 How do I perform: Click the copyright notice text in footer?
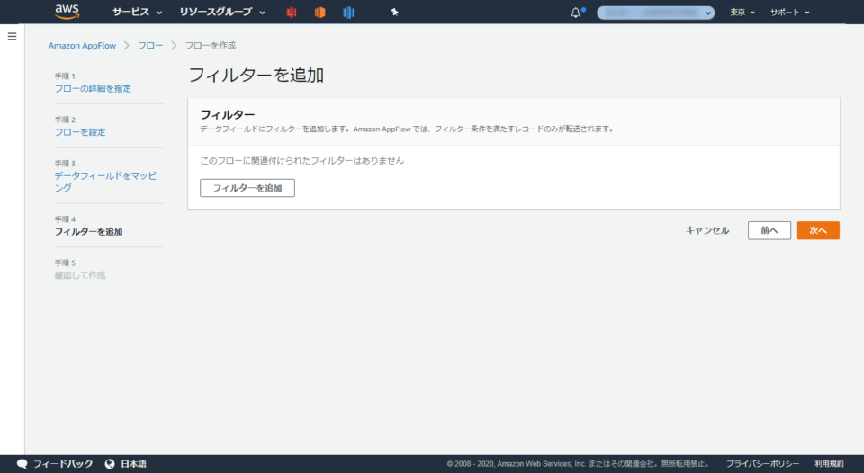(578, 464)
